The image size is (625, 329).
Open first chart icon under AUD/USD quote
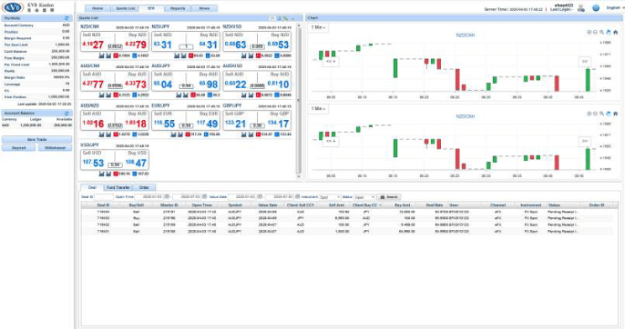point(244,95)
